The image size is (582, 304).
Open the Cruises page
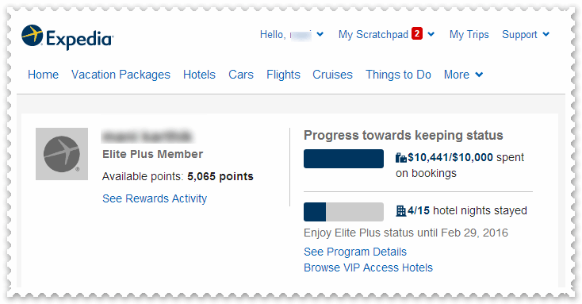(332, 75)
